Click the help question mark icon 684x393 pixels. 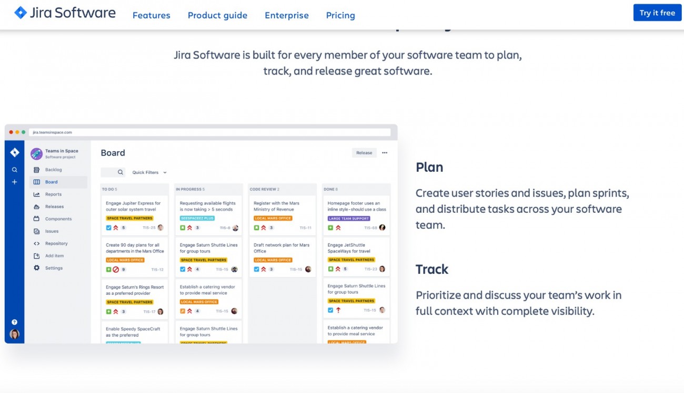click(15, 322)
